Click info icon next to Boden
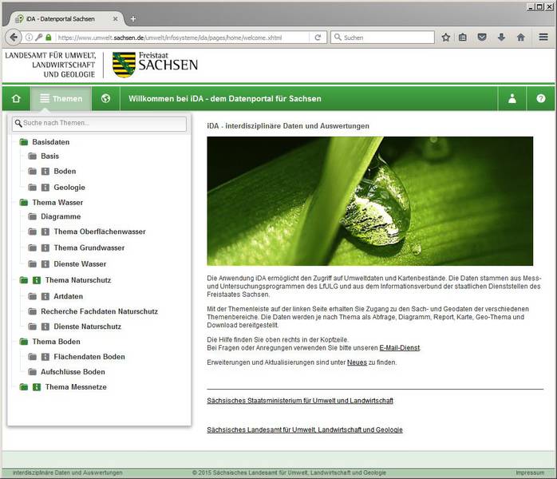 point(45,172)
